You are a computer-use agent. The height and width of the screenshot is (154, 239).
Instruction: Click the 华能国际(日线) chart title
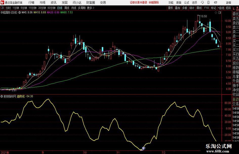[x=9, y=12]
